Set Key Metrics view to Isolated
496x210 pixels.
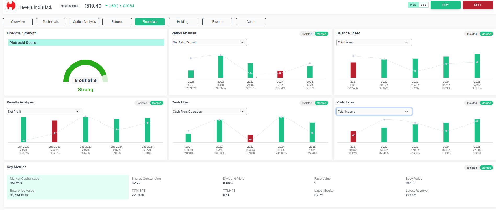(x=472, y=168)
